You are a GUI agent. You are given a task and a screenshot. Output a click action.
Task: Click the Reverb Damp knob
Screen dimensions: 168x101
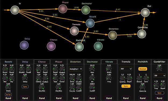pyautogui.click(x=12, y=69)
